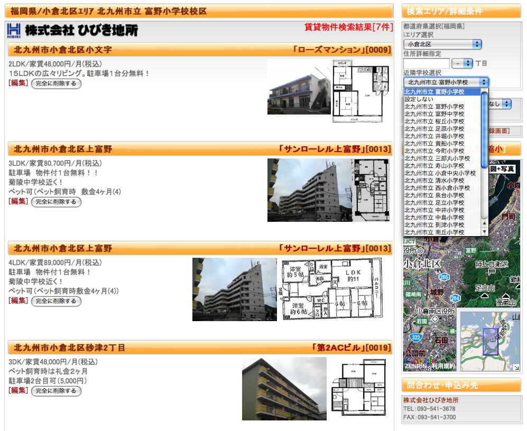Select 北九州市立 泉台小学校 option

442,195
